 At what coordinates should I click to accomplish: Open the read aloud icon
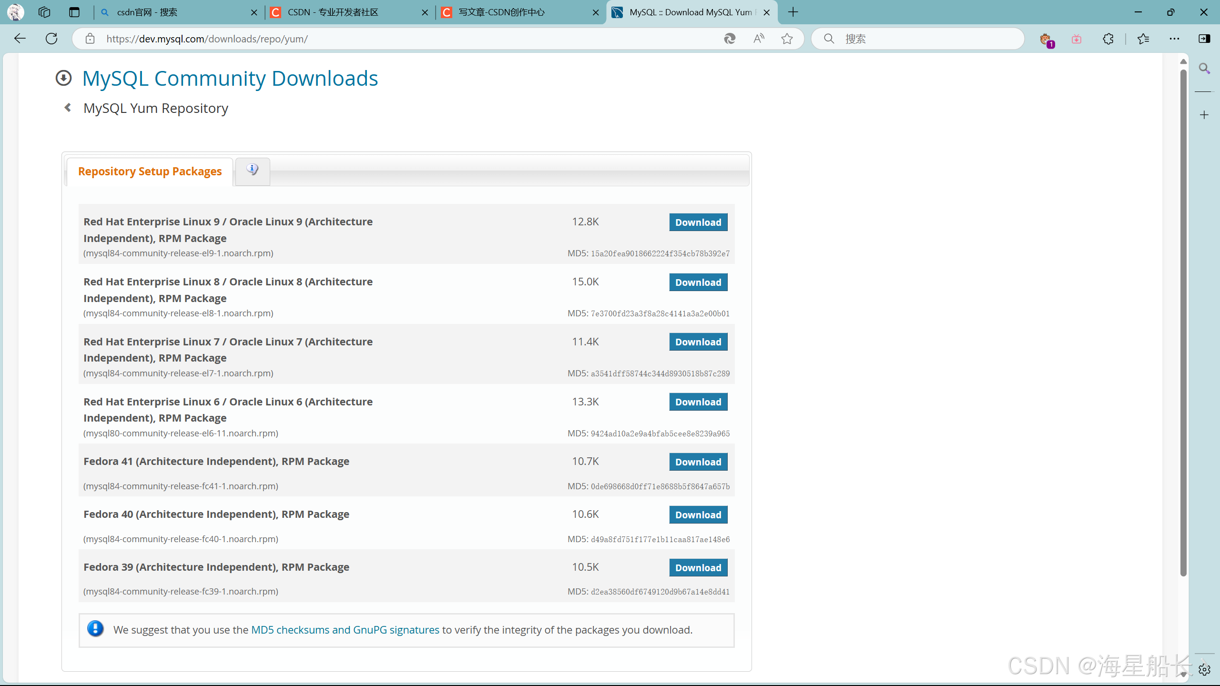point(759,39)
